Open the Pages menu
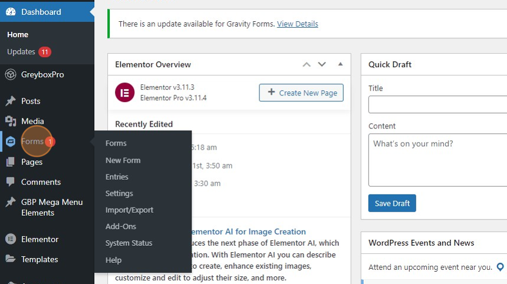507x284 pixels. coord(32,162)
